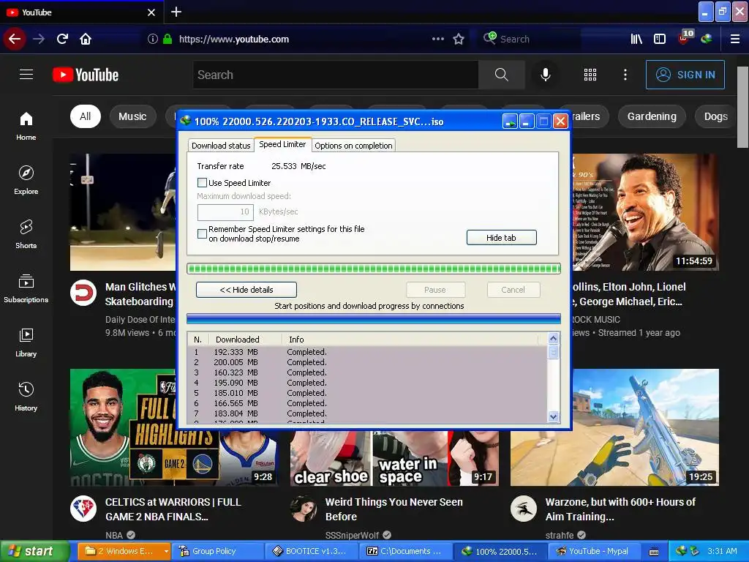Click the green download progress bar
This screenshot has width=749, height=562.
(x=374, y=269)
